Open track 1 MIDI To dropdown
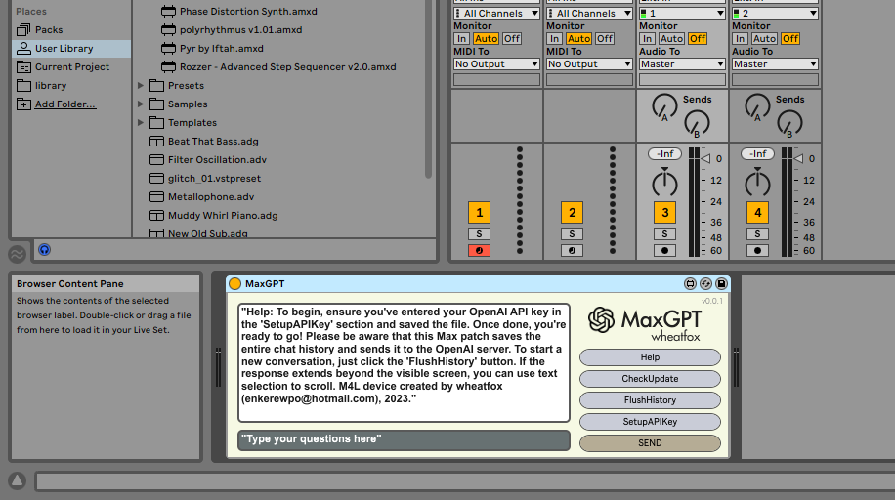Image resolution: width=895 pixels, height=500 pixels. [496, 64]
